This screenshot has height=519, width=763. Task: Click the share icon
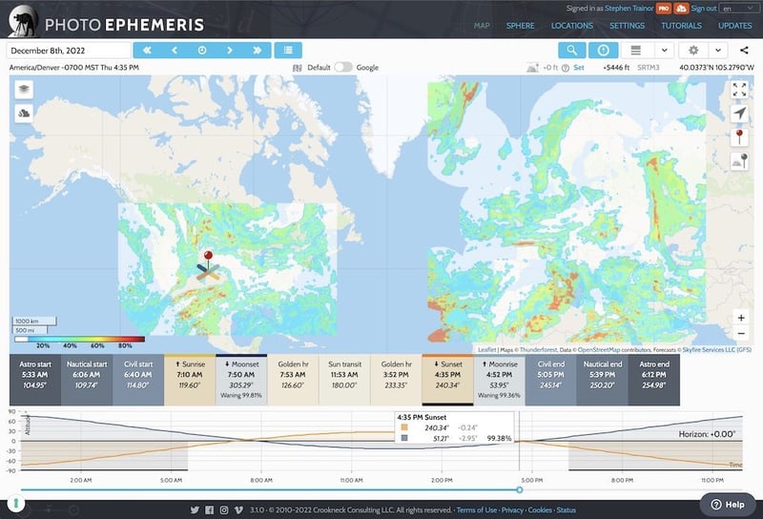pyautogui.click(x=744, y=51)
